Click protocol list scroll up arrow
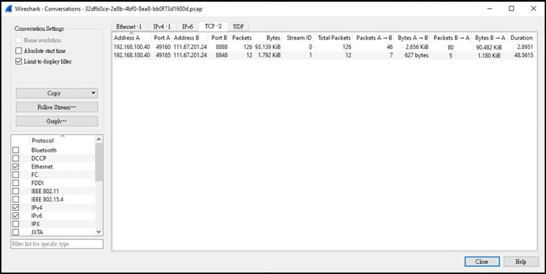This screenshot has width=546, height=274. (99, 139)
